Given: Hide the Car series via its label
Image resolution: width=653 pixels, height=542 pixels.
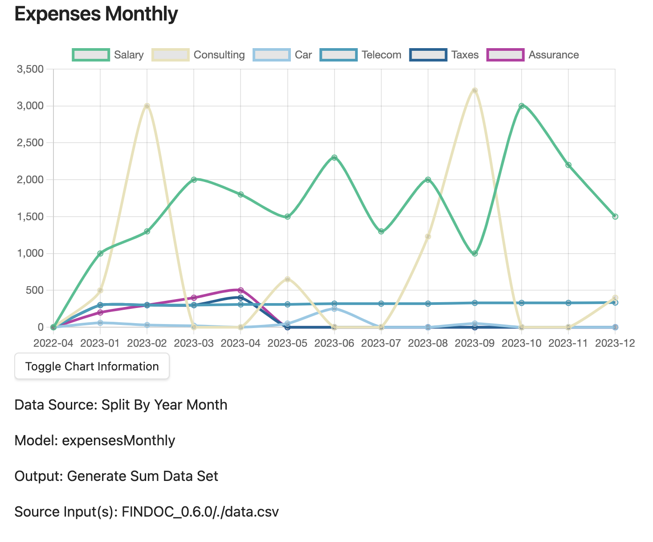Looking at the screenshot, I should click(303, 55).
